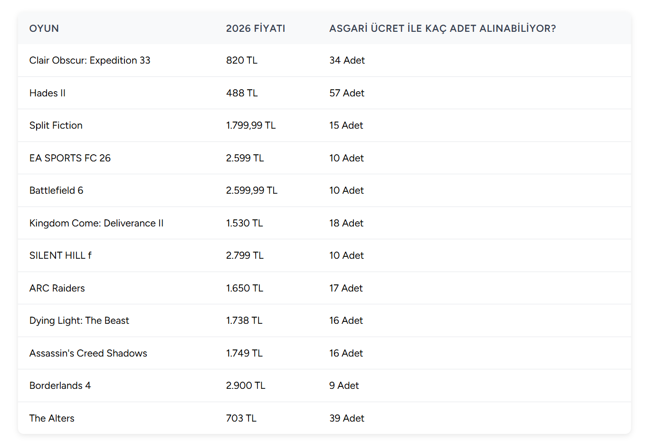The height and width of the screenshot is (442, 649).
Task: Select the Hades II game name
Action: coord(48,93)
